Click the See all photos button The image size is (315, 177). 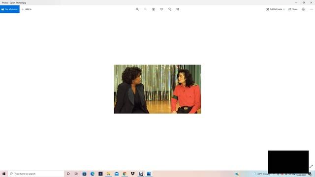(10, 9)
